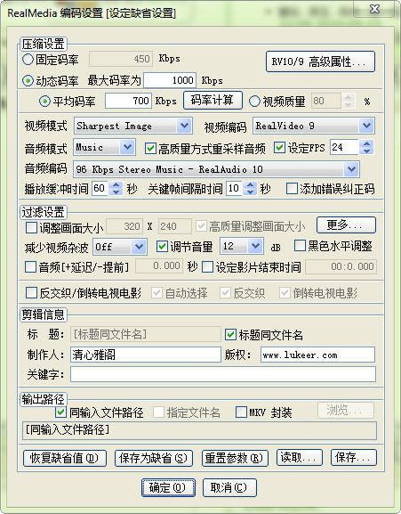Uncheck 高质量方式重采样音频 checkbox
The width and height of the screenshot is (401, 514).
(x=150, y=148)
